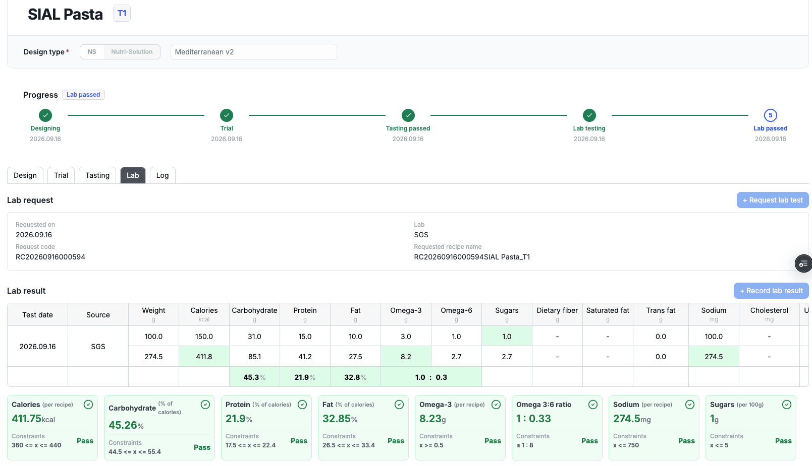Select the NS design type option
This screenshot has height=466, width=812.
coord(92,52)
